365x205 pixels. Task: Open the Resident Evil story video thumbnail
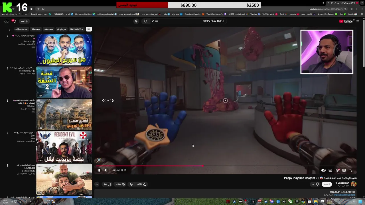[64, 147]
